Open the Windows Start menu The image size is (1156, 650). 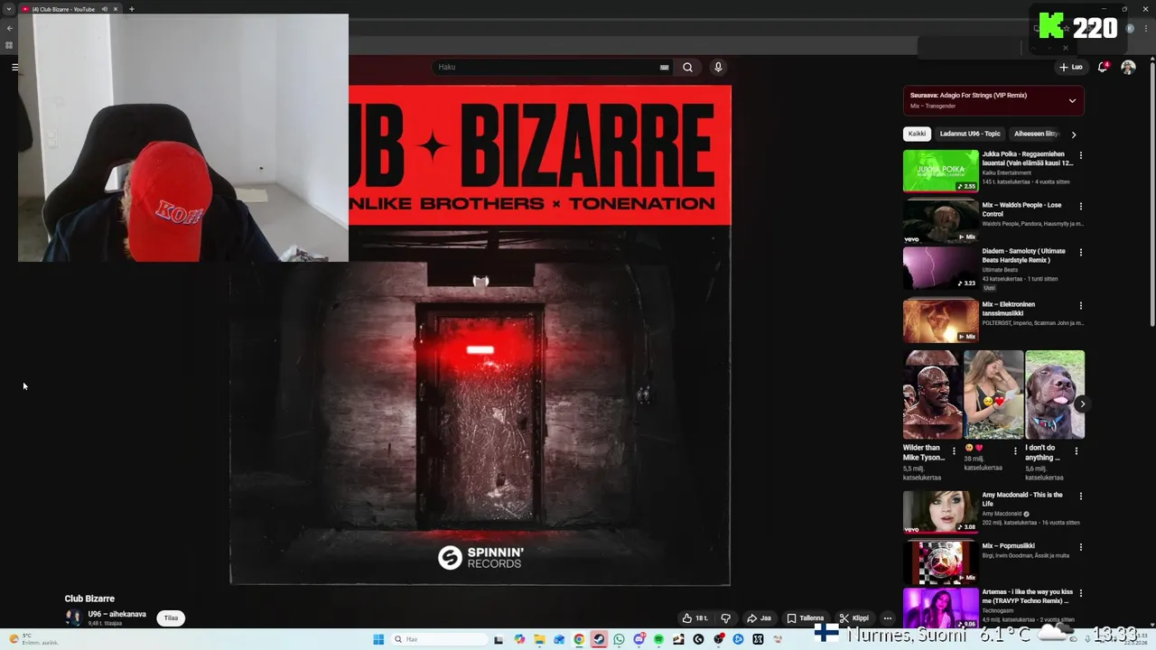click(x=379, y=639)
